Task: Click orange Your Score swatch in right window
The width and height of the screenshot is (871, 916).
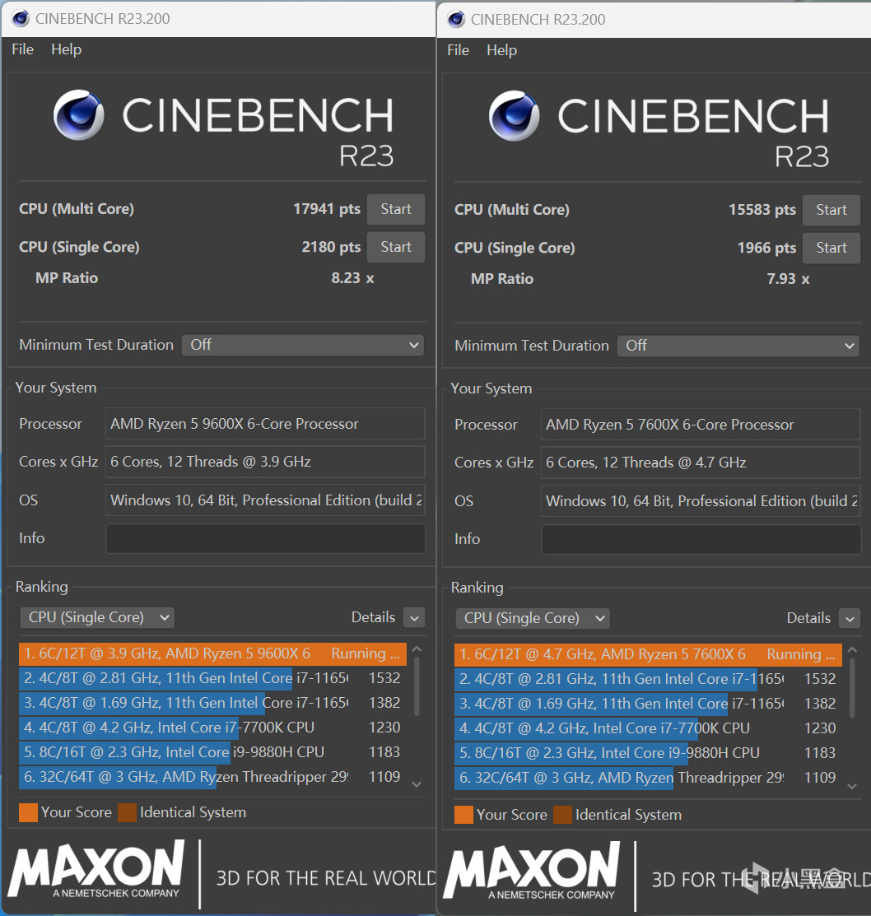Action: pyautogui.click(x=463, y=814)
